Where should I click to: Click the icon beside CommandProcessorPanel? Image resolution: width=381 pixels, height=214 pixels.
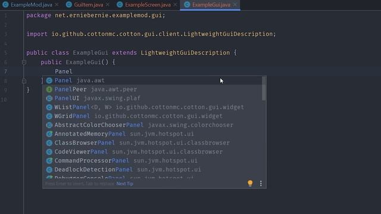[49, 160]
